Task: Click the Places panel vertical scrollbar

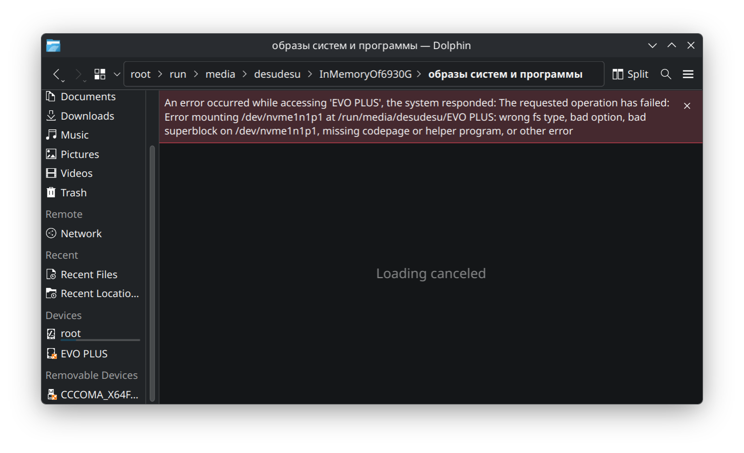Action: pyautogui.click(x=152, y=274)
